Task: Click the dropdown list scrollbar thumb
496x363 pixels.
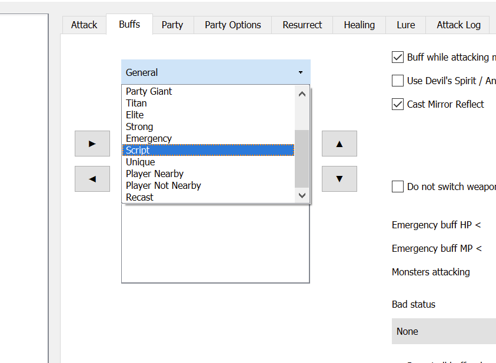Action: pos(302,158)
